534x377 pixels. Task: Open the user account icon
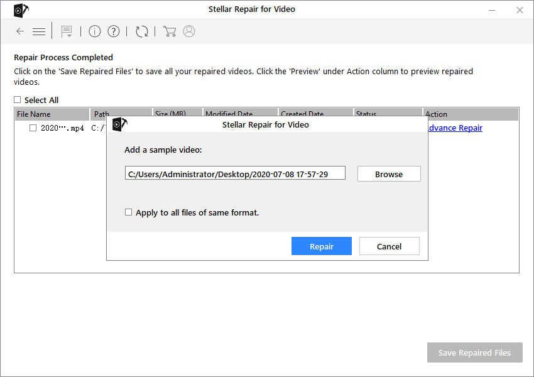click(189, 31)
